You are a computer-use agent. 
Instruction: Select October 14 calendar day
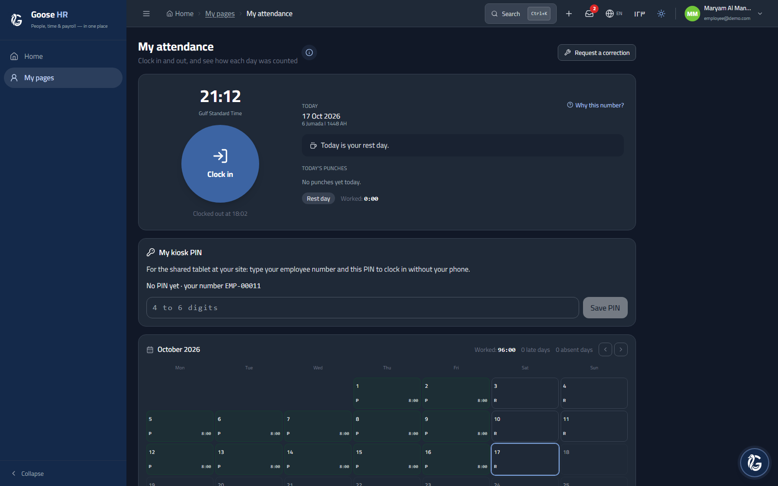pos(318,459)
